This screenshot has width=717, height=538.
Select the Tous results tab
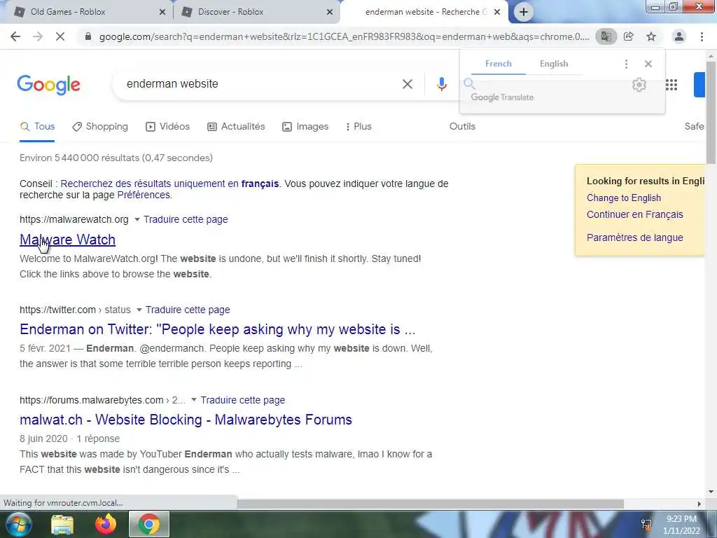click(x=37, y=127)
